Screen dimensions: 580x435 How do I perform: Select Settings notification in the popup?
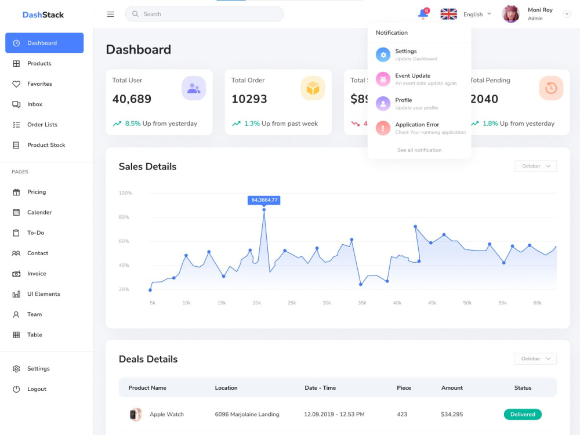point(419,55)
